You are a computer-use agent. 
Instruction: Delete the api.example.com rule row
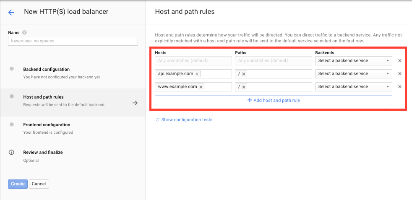point(400,74)
